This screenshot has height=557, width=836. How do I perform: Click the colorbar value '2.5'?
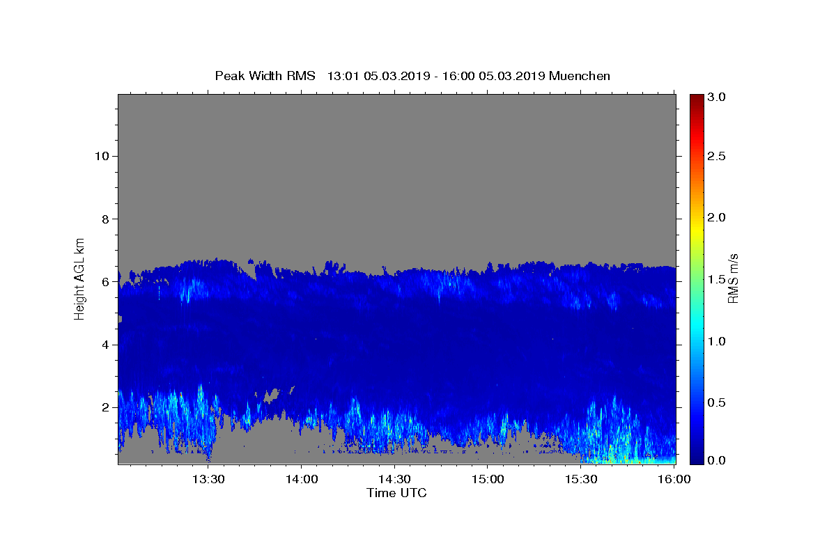718,156
